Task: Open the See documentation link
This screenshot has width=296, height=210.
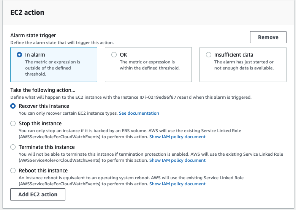Action: [139, 113]
